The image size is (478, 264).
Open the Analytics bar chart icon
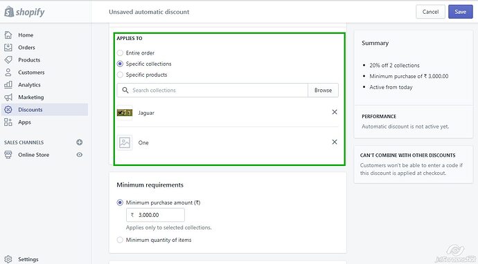(8, 85)
